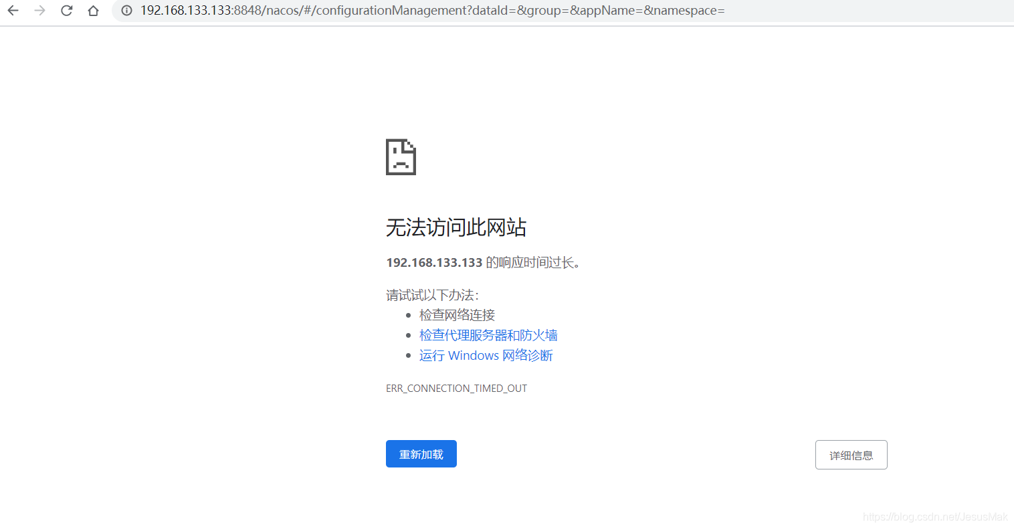Click the back navigation arrow
The image size is (1014, 529).
(x=13, y=11)
